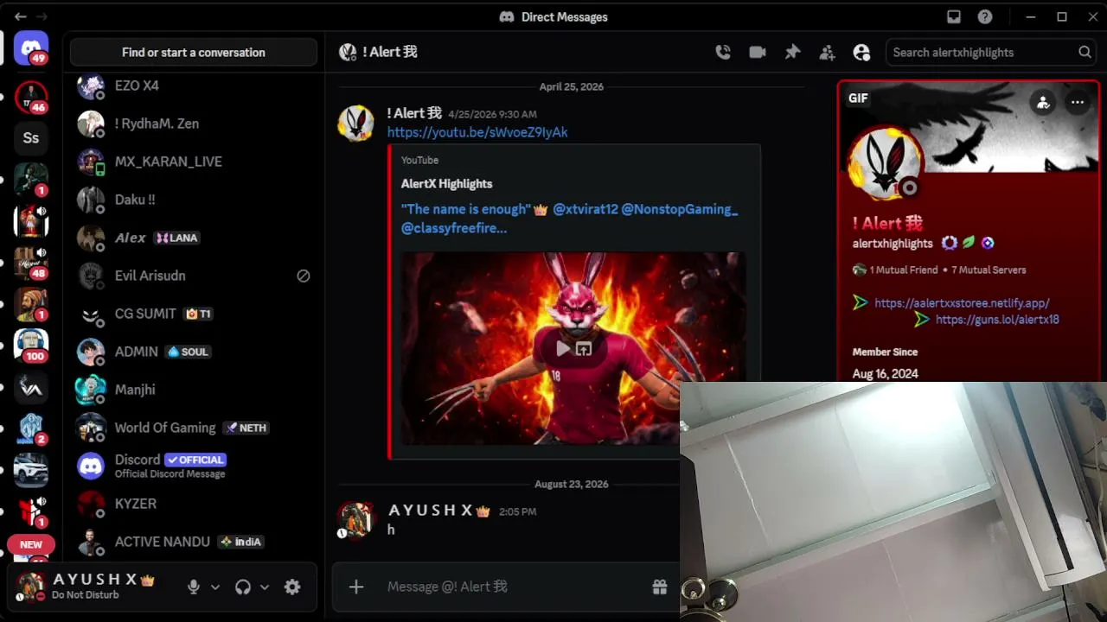Open the youtu.be link in the message

pyautogui.click(x=477, y=132)
